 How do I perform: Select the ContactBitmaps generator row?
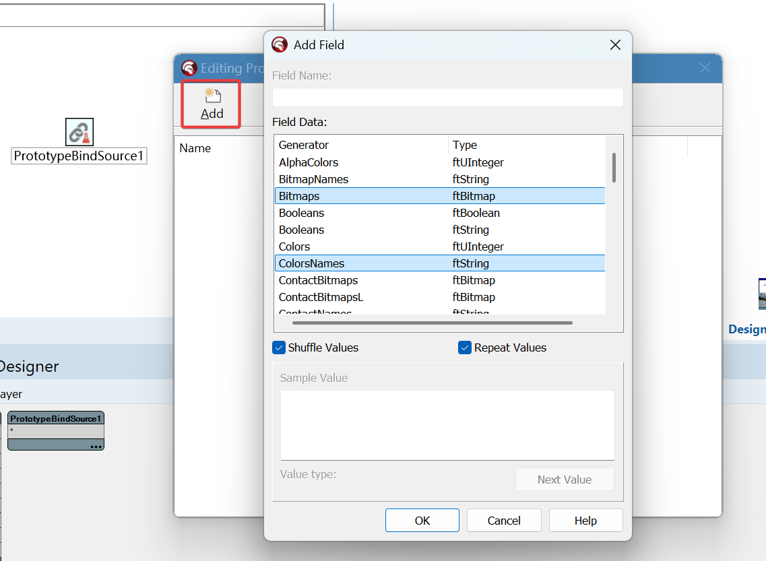pyautogui.click(x=440, y=280)
